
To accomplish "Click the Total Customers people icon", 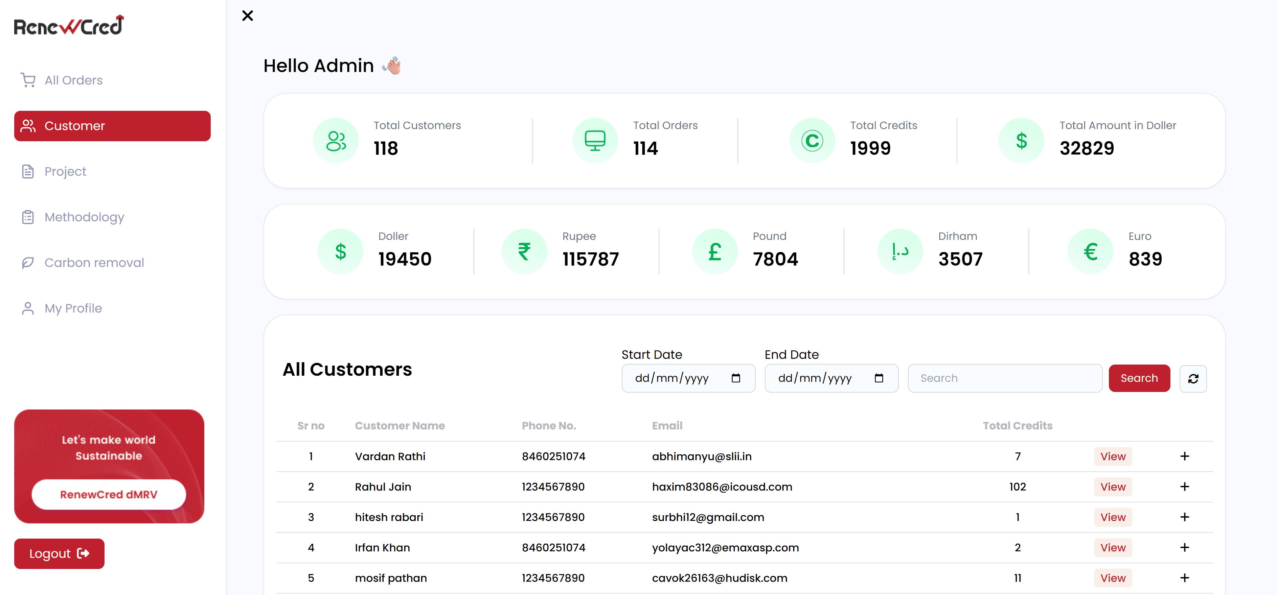I will point(336,141).
